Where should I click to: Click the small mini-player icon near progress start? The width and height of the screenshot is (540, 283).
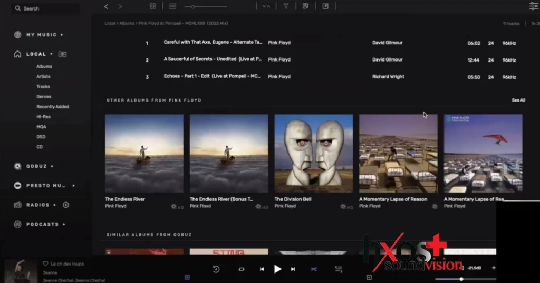pyautogui.click(x=187, y=277)
